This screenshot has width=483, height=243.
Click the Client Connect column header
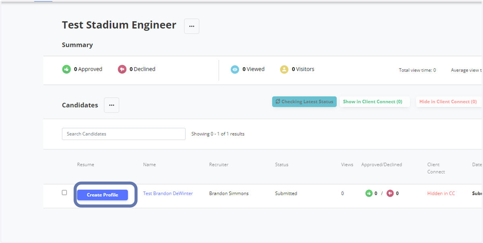pyautogui.click(x=436, y=168)
